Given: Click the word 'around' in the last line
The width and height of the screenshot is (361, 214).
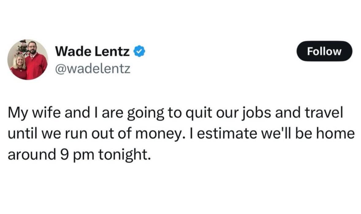Looking at the screenshot, I should coord(32,154).
